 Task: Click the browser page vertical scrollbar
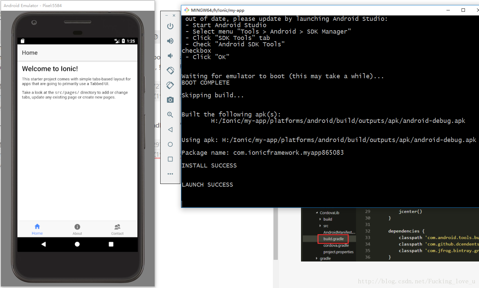(276, 234)
